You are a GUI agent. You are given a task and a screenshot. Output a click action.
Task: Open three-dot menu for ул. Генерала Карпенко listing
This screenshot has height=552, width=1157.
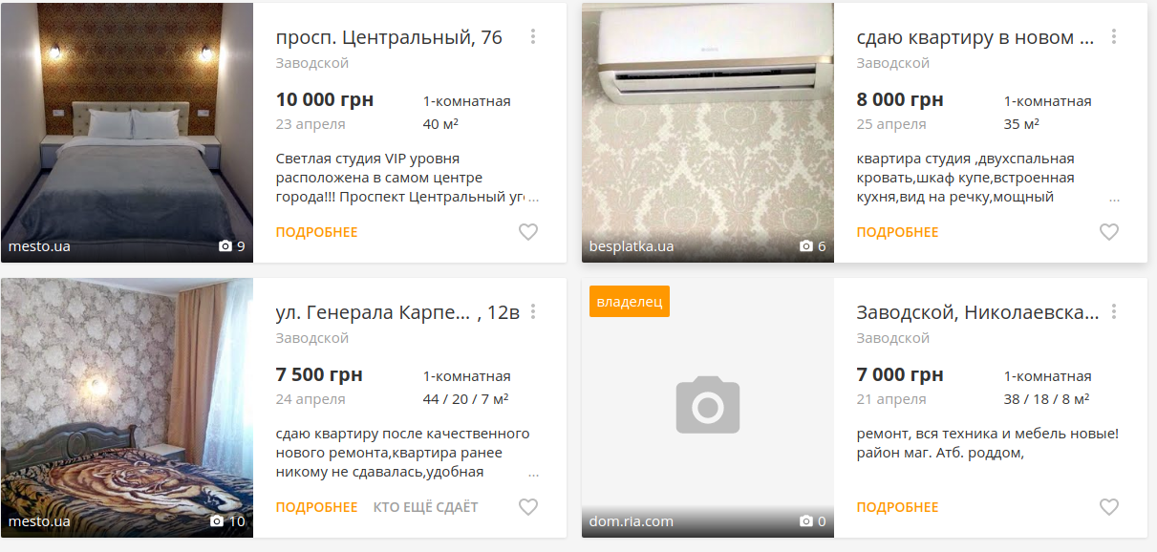(x=533, y=312)
